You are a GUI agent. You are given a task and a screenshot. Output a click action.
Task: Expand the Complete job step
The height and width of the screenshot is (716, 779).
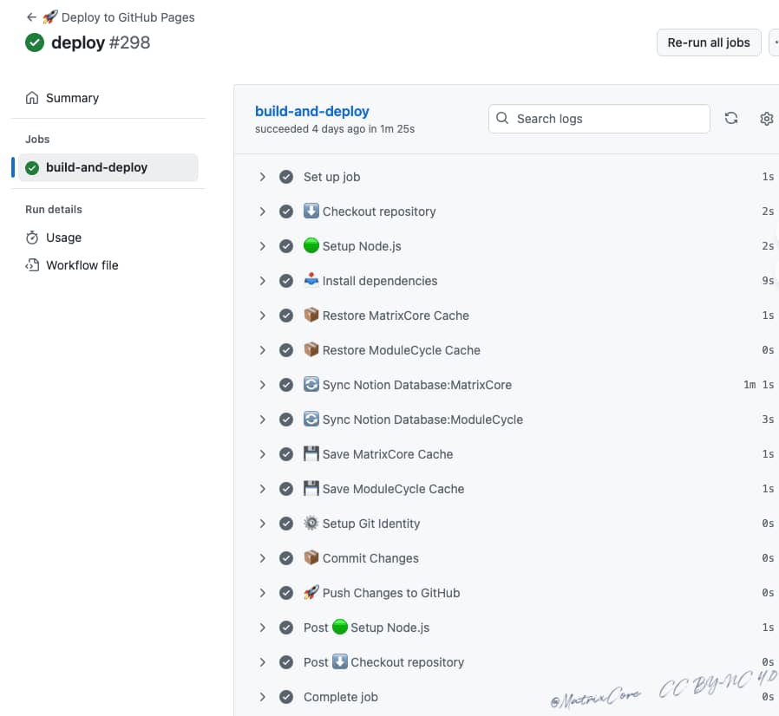pyautogui.click(x=262, y=697)
